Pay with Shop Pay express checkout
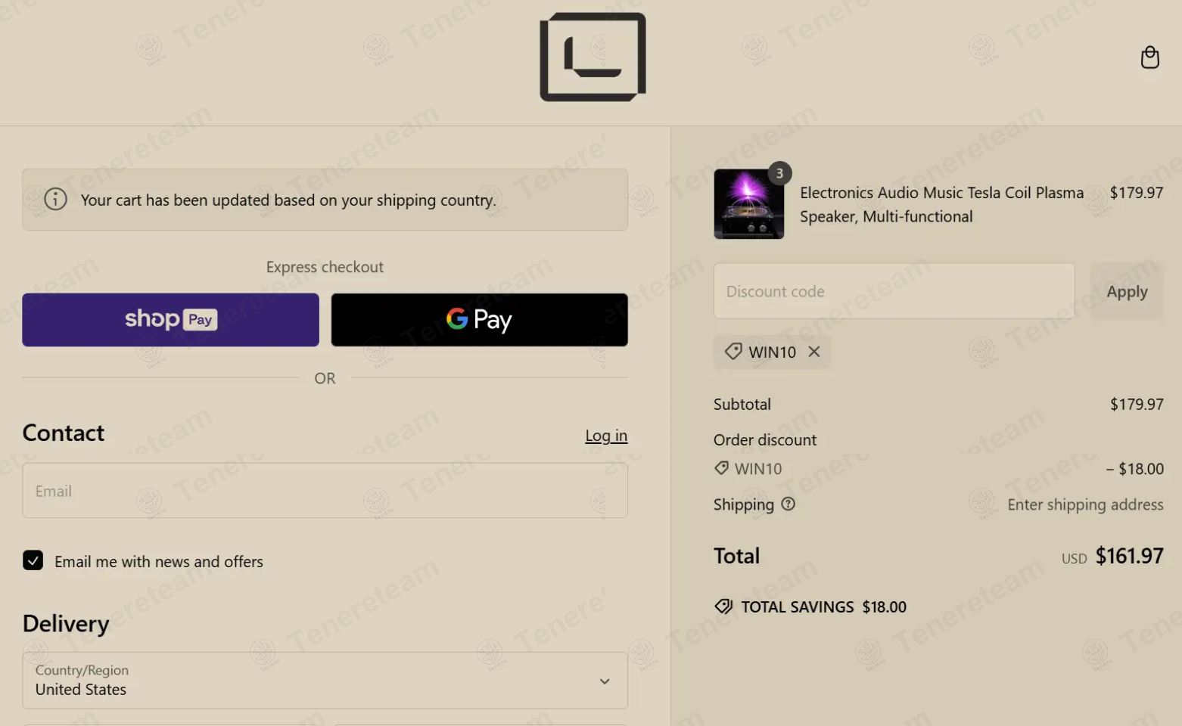The width and height of the screenshot is (1182, 726). 170,320
